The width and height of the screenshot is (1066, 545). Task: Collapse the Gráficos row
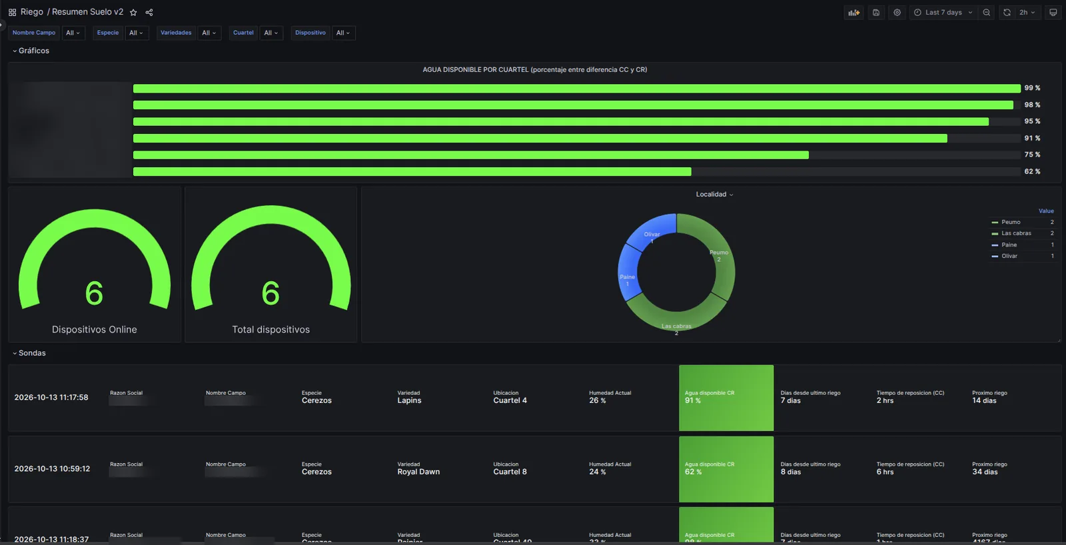(31, 51)
